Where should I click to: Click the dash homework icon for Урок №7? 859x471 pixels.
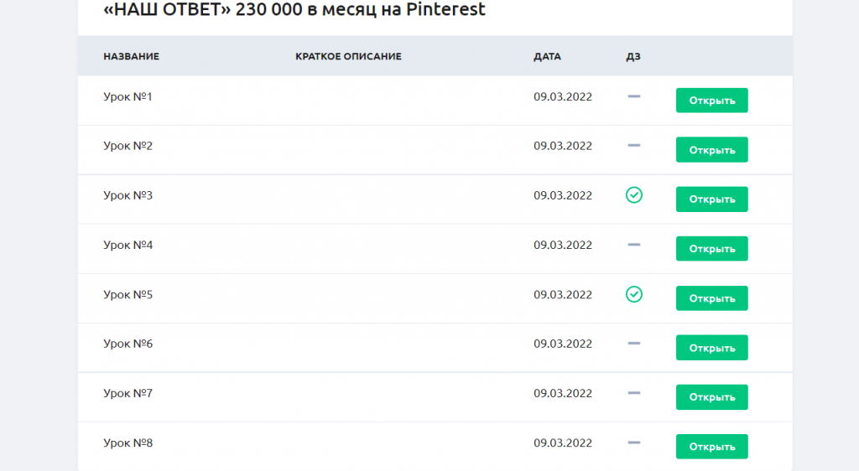(x=634, y=393)
